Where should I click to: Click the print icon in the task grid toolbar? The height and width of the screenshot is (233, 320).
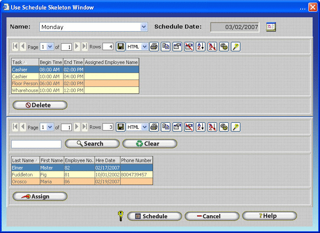[154, 47]
